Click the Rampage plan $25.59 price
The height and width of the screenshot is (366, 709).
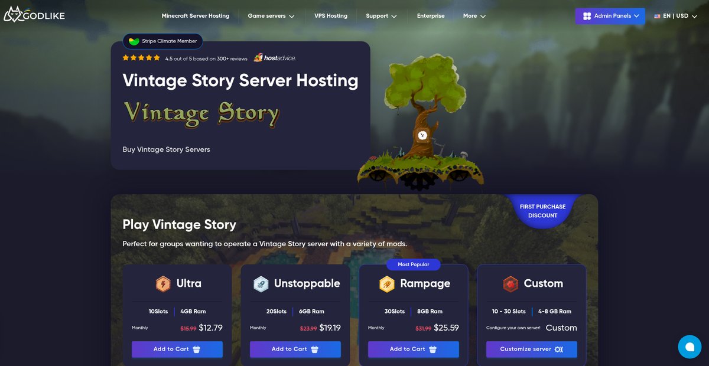446,328
